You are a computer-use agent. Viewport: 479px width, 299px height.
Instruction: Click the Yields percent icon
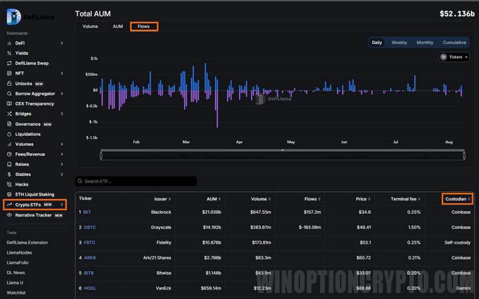click(x=9, y=53)
